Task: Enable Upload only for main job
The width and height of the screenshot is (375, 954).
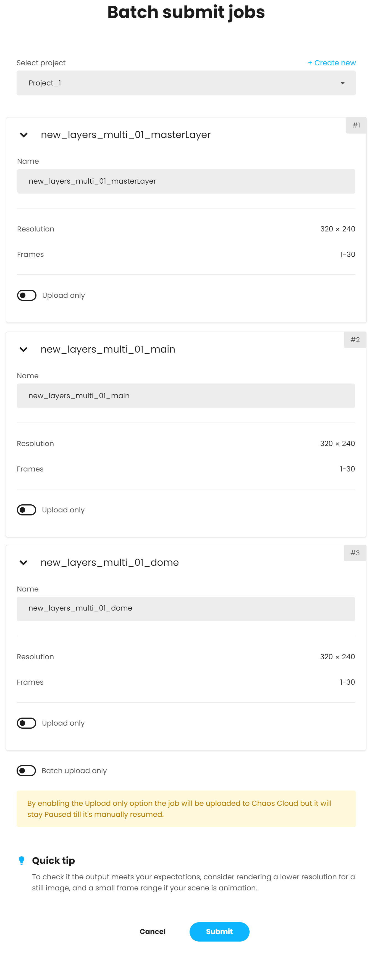Action: pyautogui.click(x=26, y=510)
